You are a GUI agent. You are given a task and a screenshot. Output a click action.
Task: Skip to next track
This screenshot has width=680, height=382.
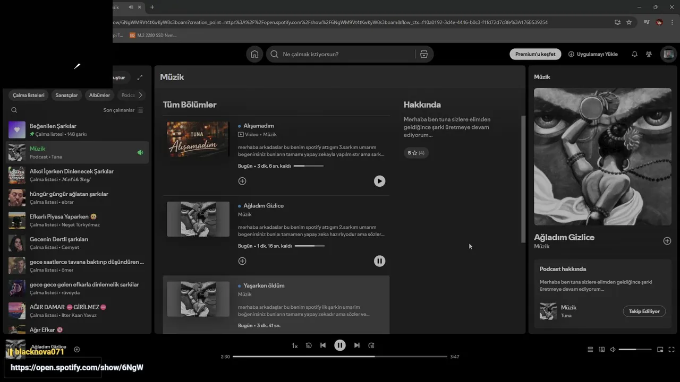(357, 345)
